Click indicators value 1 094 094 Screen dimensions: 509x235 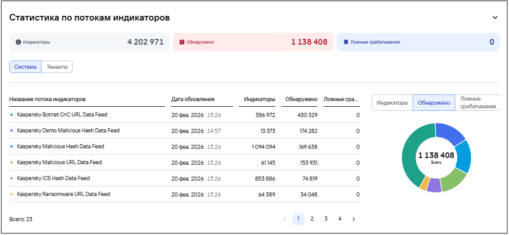click(x=263, y=147)
